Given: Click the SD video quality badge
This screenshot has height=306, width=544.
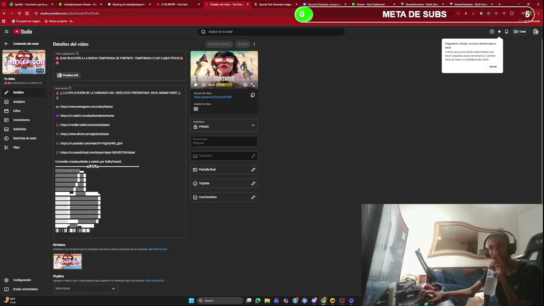Looking at the screenshot, I should click(196, 109).
